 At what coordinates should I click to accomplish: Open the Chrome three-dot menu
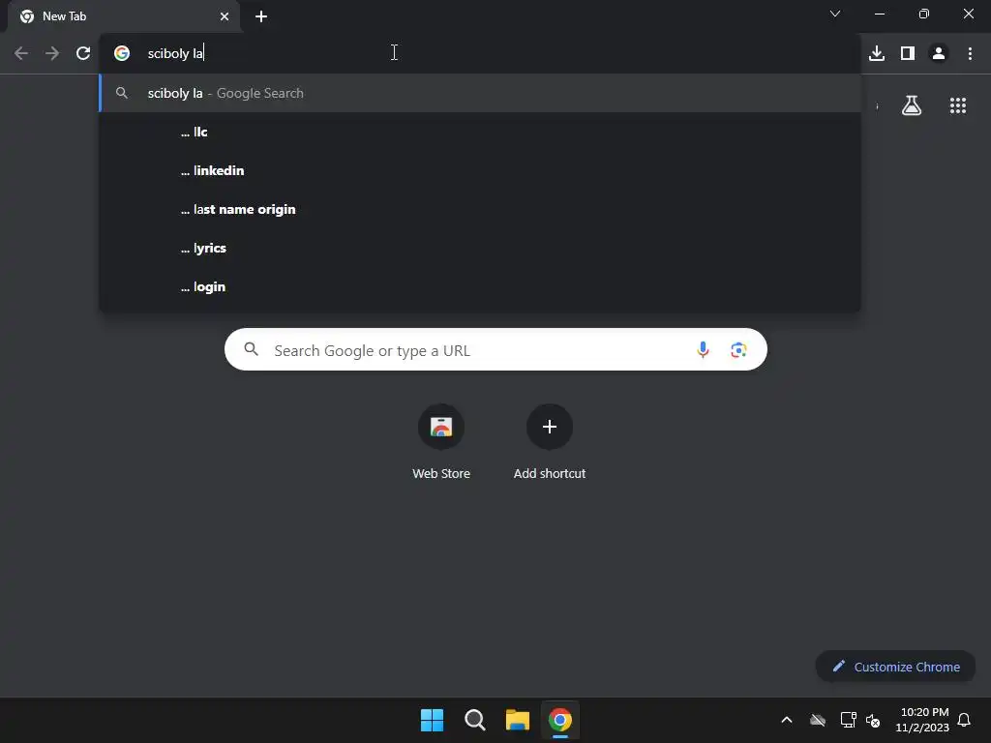pos(970,53)
